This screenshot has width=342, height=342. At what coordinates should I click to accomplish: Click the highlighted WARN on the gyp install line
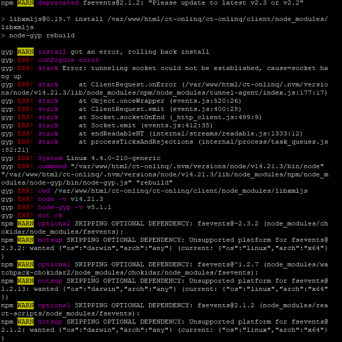coord(26,52)
